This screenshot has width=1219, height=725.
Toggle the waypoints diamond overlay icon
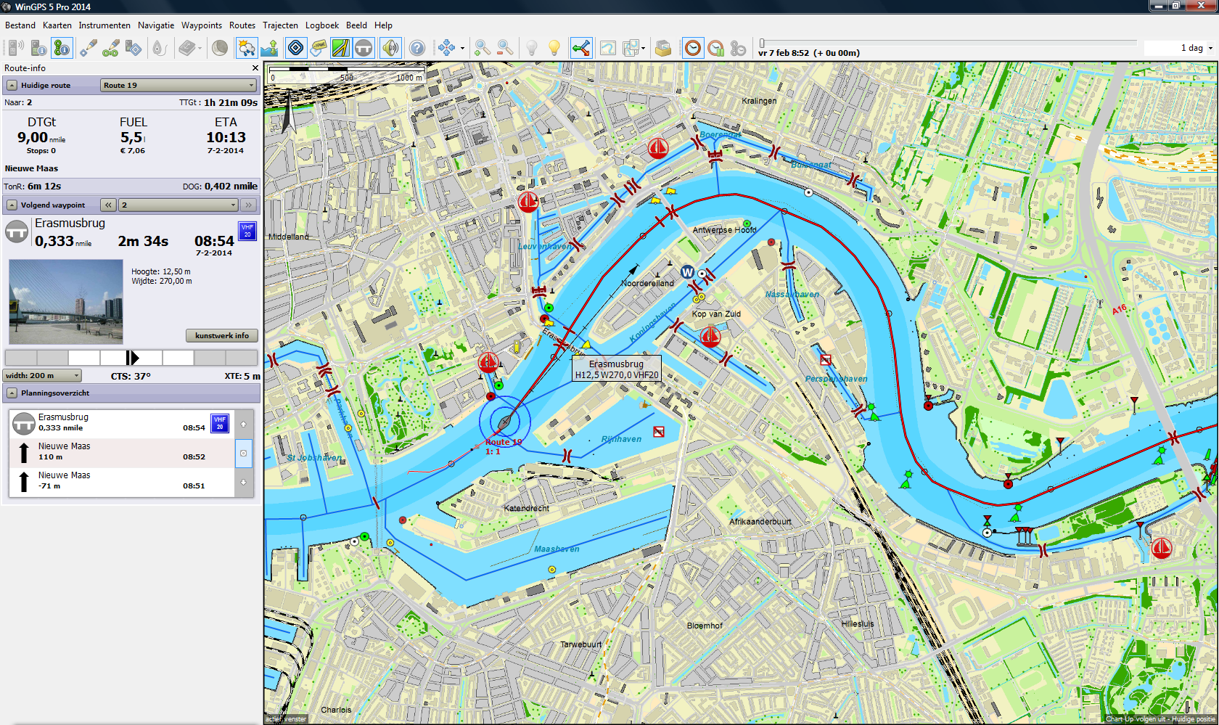(x=295, y=48)
